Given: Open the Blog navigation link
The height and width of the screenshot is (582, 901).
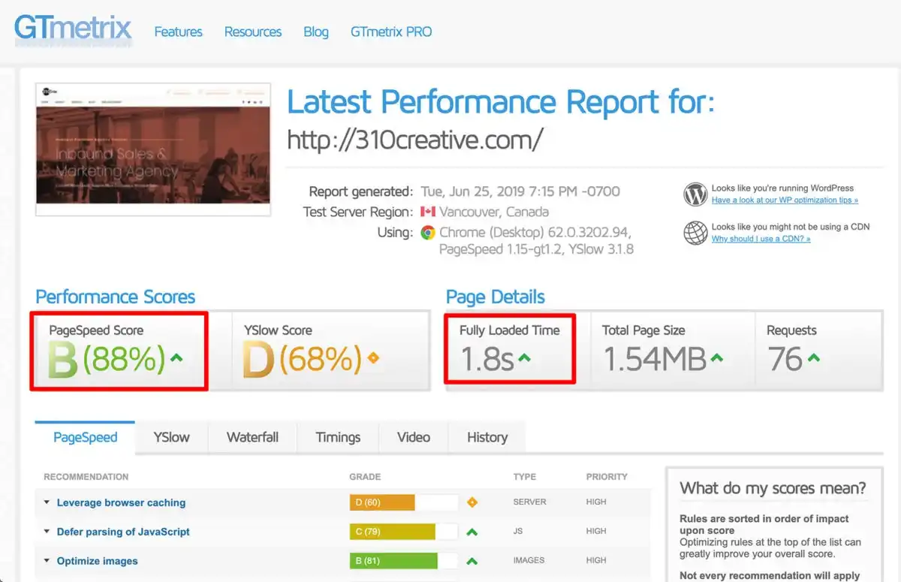Looking at the screenshot, I should pos(315,32).
